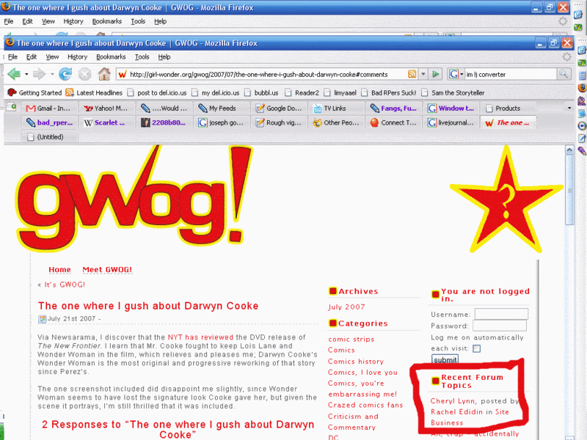The width and height of the screenshot is (587, 440).
Task: Open the File menu in the front window
Action: [12, 57]
